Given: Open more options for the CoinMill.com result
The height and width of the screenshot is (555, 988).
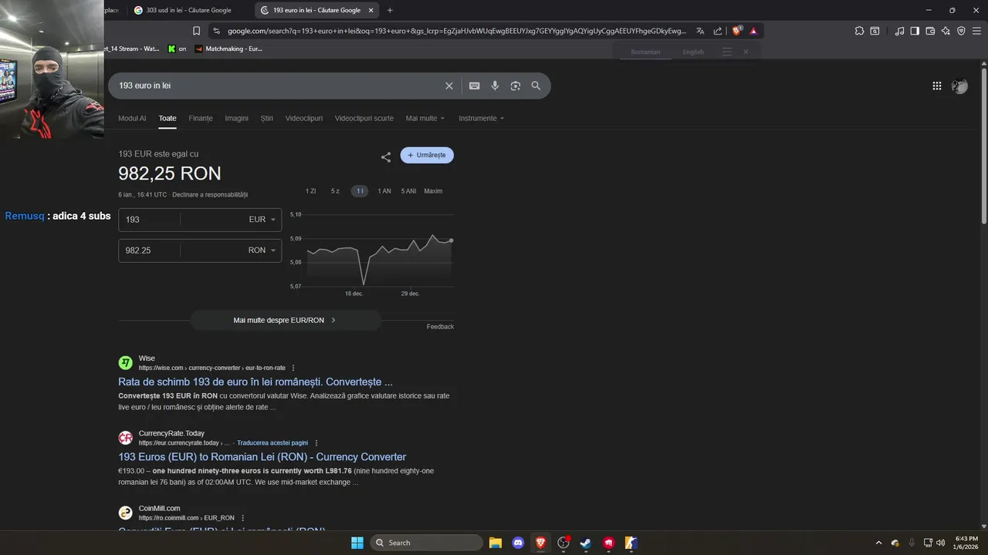Looking at the screenshot, I should [242, 518].
